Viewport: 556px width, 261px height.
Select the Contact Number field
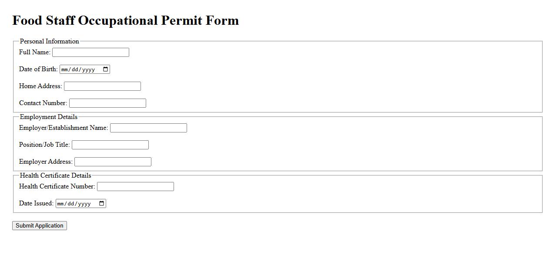point(107,103)
